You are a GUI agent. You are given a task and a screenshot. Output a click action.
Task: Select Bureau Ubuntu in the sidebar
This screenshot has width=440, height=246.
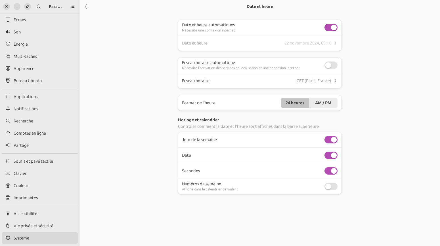click(40, 80)
